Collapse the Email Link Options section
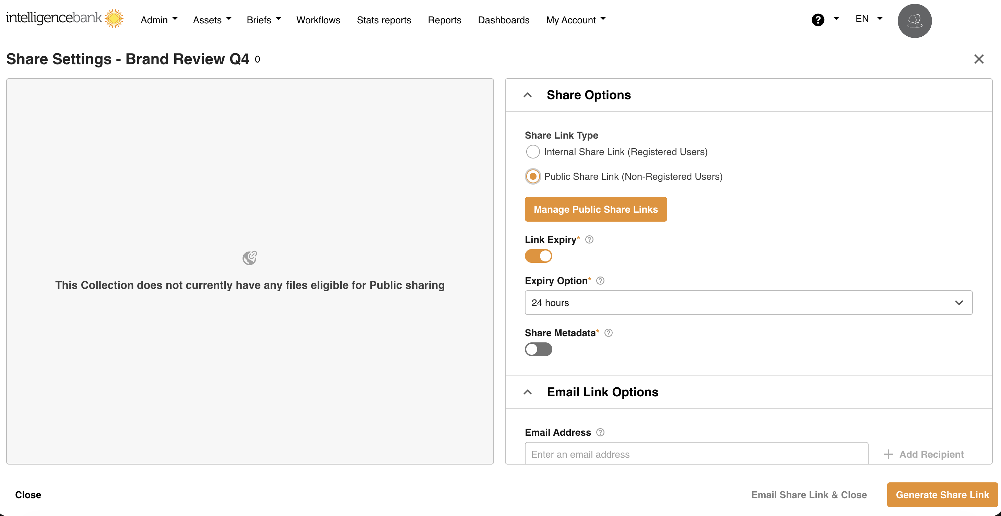The height and width of the screenshot is (516, 1001). tap(527, 392)
